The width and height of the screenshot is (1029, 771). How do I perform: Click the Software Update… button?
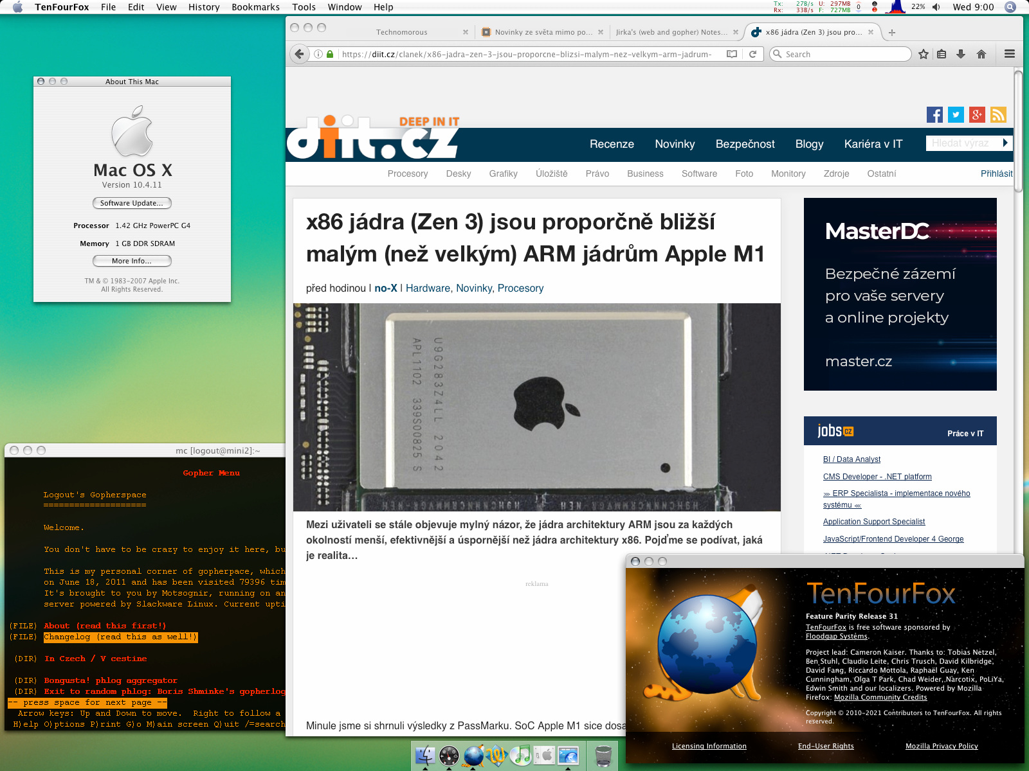(x=132, y=203)
